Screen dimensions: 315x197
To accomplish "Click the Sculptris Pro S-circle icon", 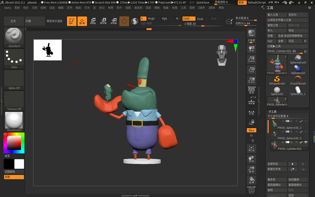I will click(x=135, y=21).
